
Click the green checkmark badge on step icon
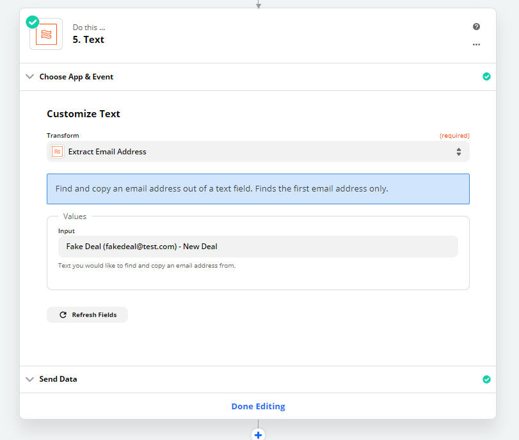(x=33, y=22)
